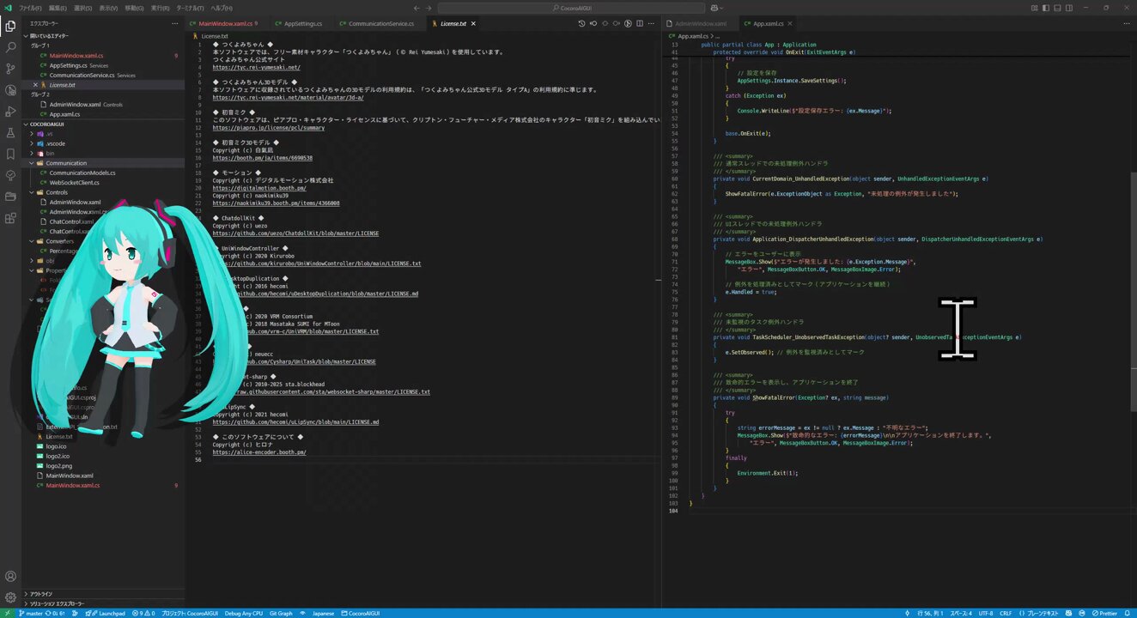Viewport: 1137px width, 618px height.
Task: Switch to CommunicationService.cs tab
Action: tap(380, 24)
